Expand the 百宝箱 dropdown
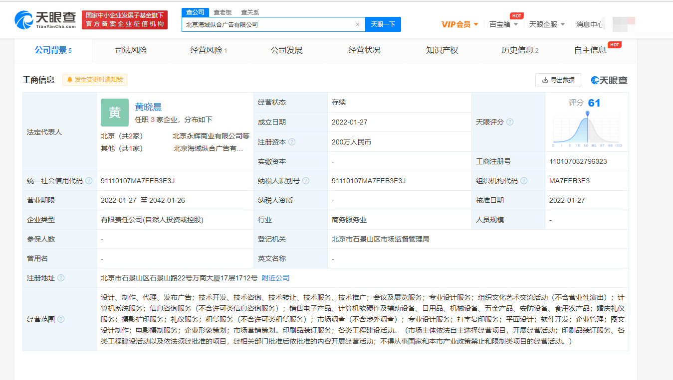The width and height of the screenshot is (673, 380). point(503,24)
